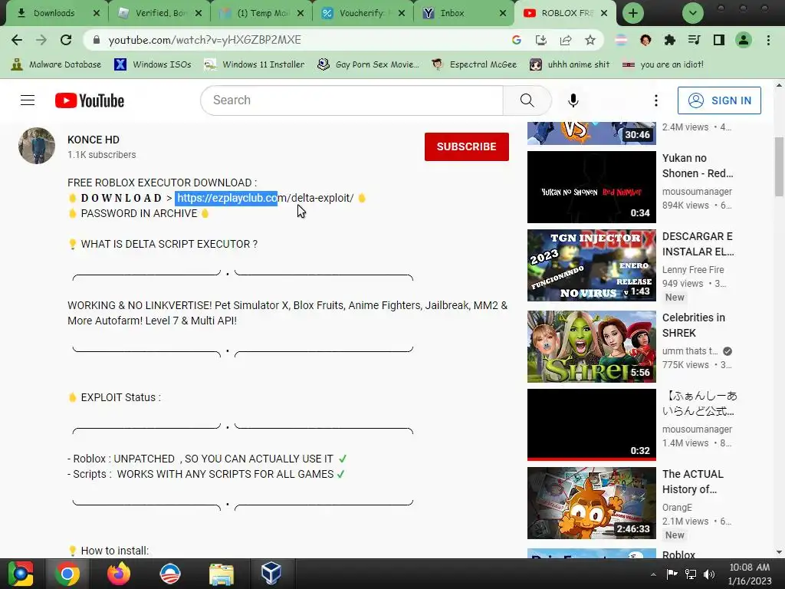Open the 30:46 video thumbnail

click(x=591, y=133)
